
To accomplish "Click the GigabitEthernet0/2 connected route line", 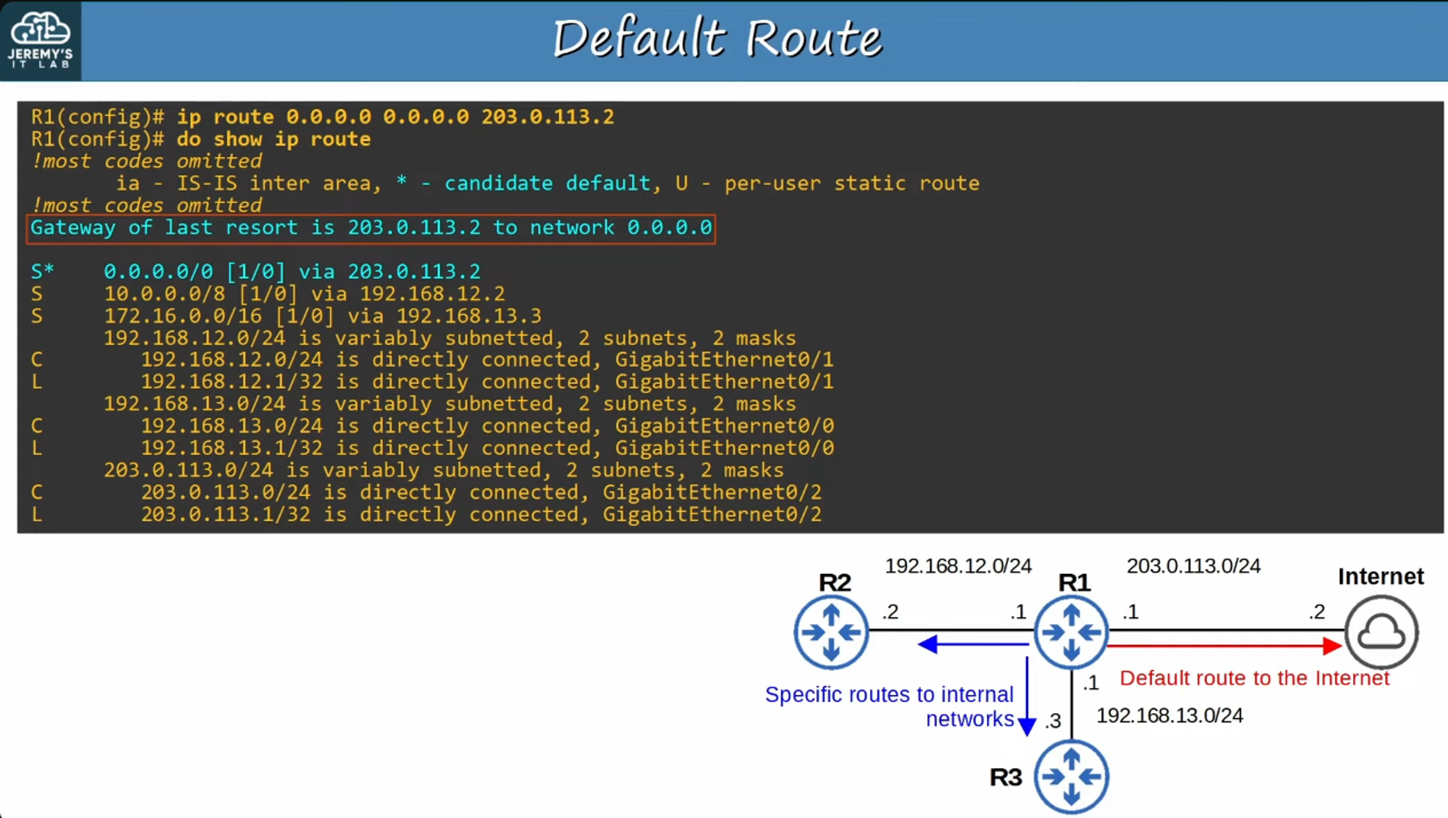I will point(483,492).
